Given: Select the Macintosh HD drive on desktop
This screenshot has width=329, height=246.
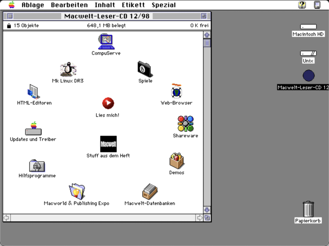Looking at the screenshot, I should click(308, 27).
